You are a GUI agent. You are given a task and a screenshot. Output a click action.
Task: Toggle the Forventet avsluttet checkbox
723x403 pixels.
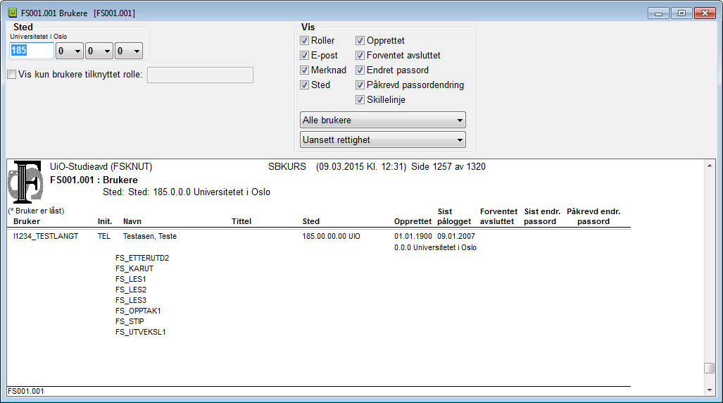360,56
